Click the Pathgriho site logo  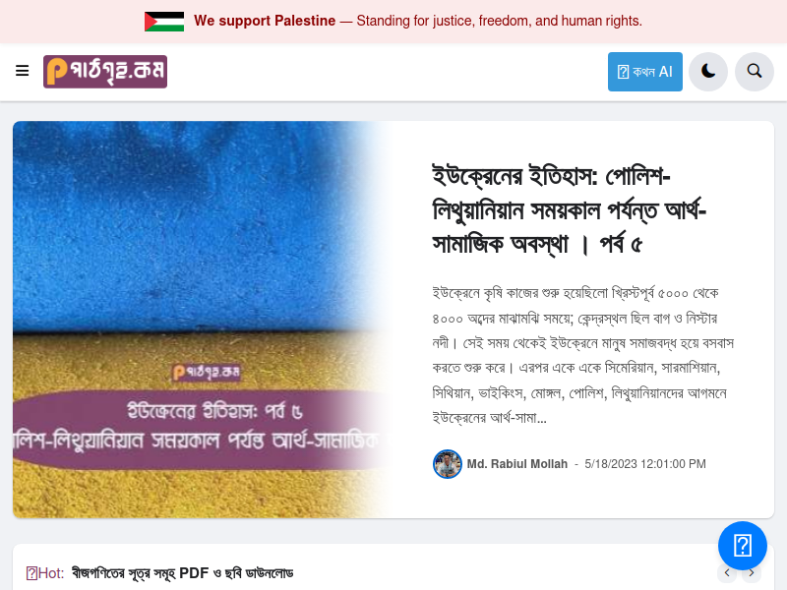tap(105, 72)
